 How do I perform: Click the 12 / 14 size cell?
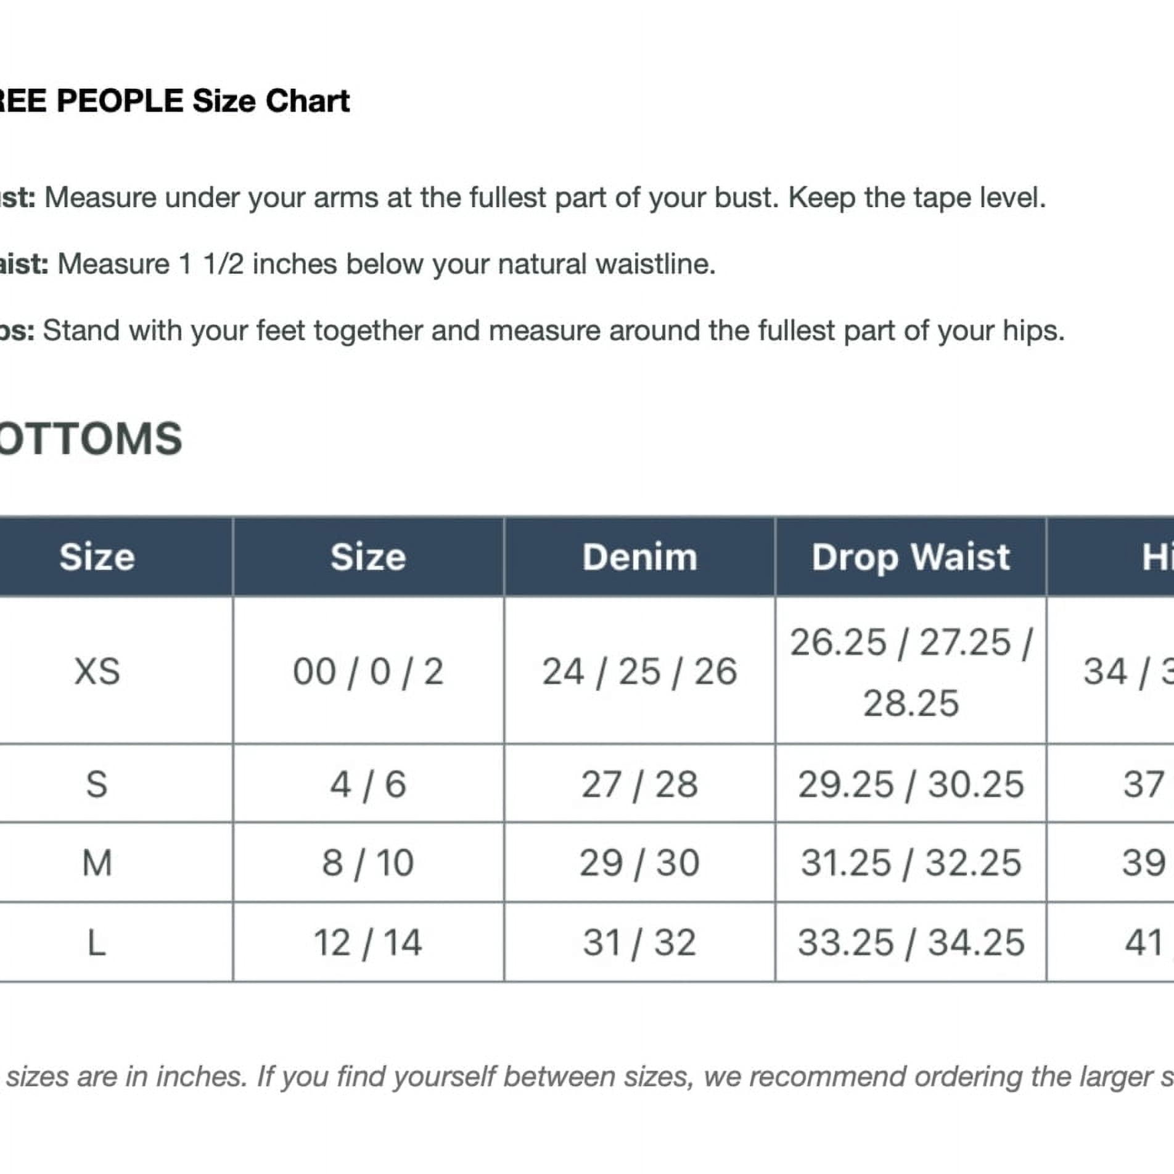tap(368, 942)
